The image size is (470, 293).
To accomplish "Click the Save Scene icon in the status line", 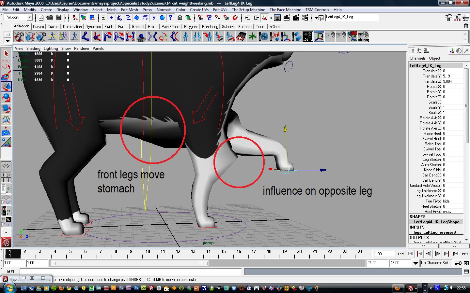I will [x=58, y=18].
